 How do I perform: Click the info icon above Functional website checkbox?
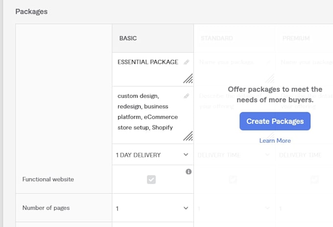[189, 172]
